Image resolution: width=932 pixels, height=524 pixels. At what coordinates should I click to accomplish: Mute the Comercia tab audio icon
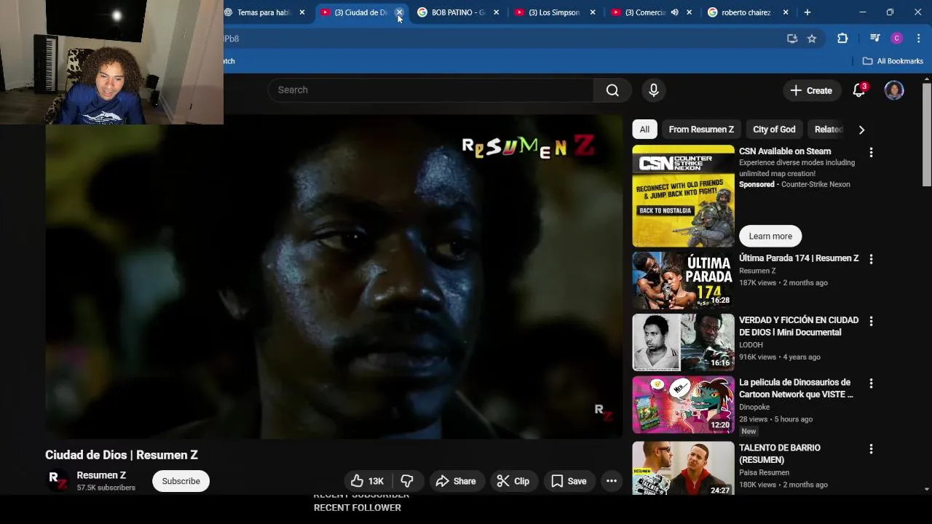point(674,12)
